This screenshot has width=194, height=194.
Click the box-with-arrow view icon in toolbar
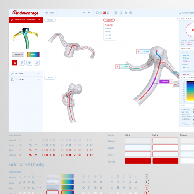pos(116,12)
